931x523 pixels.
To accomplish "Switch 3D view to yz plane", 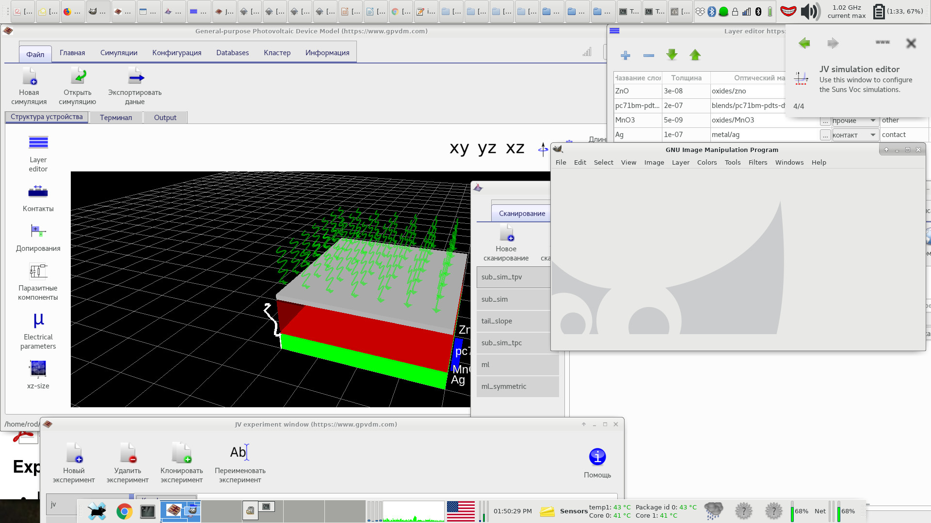I will tap(487, 148).
